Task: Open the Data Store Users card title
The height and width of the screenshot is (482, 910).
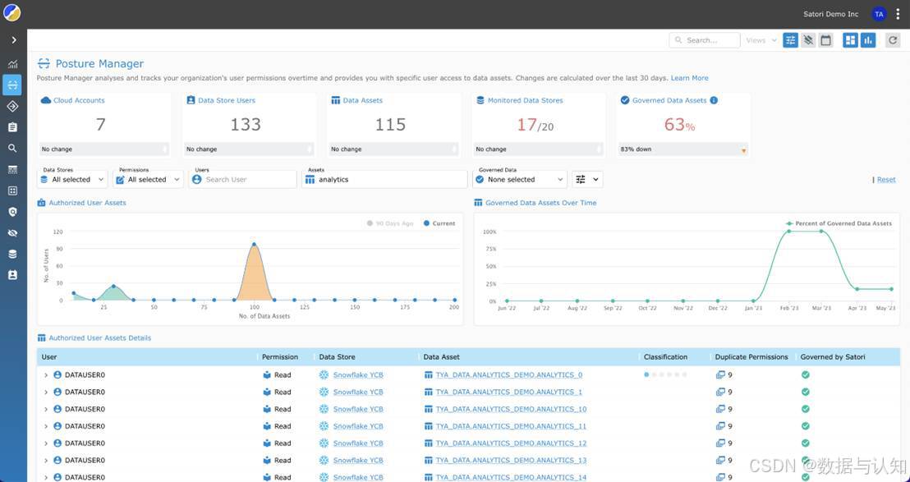Action: click(x=227, y=100)
